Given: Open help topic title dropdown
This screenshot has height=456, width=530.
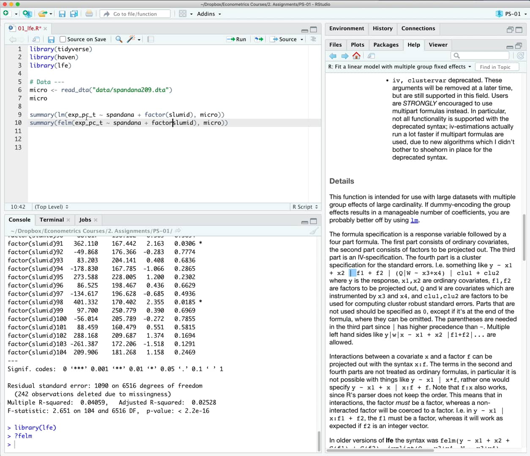Looking at the screenshot, I should pos(399,67).
